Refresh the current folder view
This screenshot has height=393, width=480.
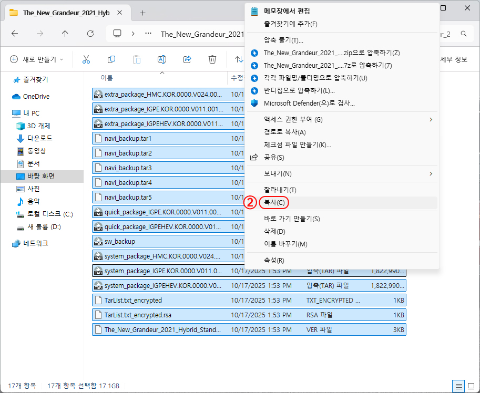pos(90,34)
